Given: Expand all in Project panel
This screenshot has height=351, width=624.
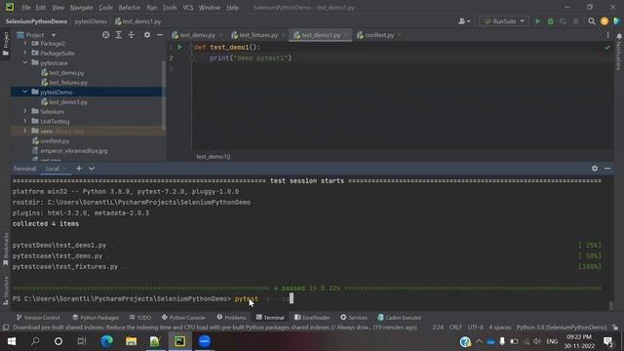Looking at the screenshot, I should pos(118,35).
